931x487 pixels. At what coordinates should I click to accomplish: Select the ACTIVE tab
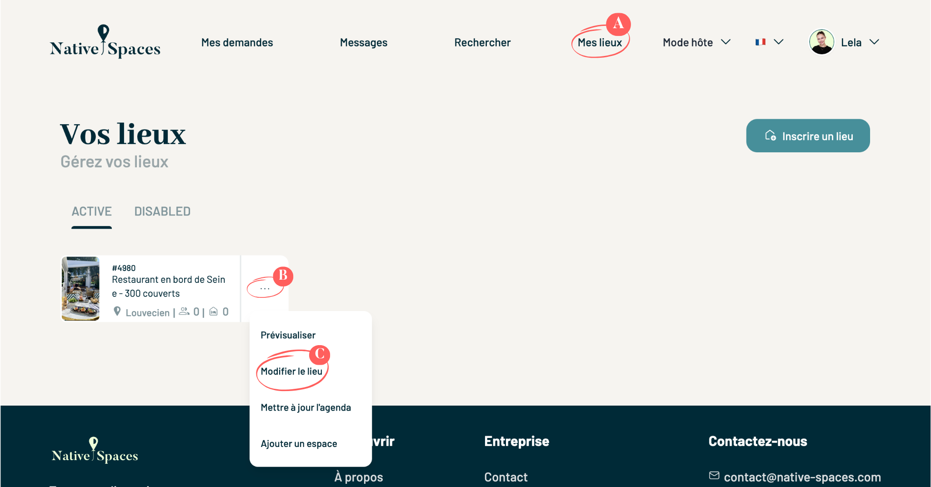pyautogui.click(x=91, y=211)
